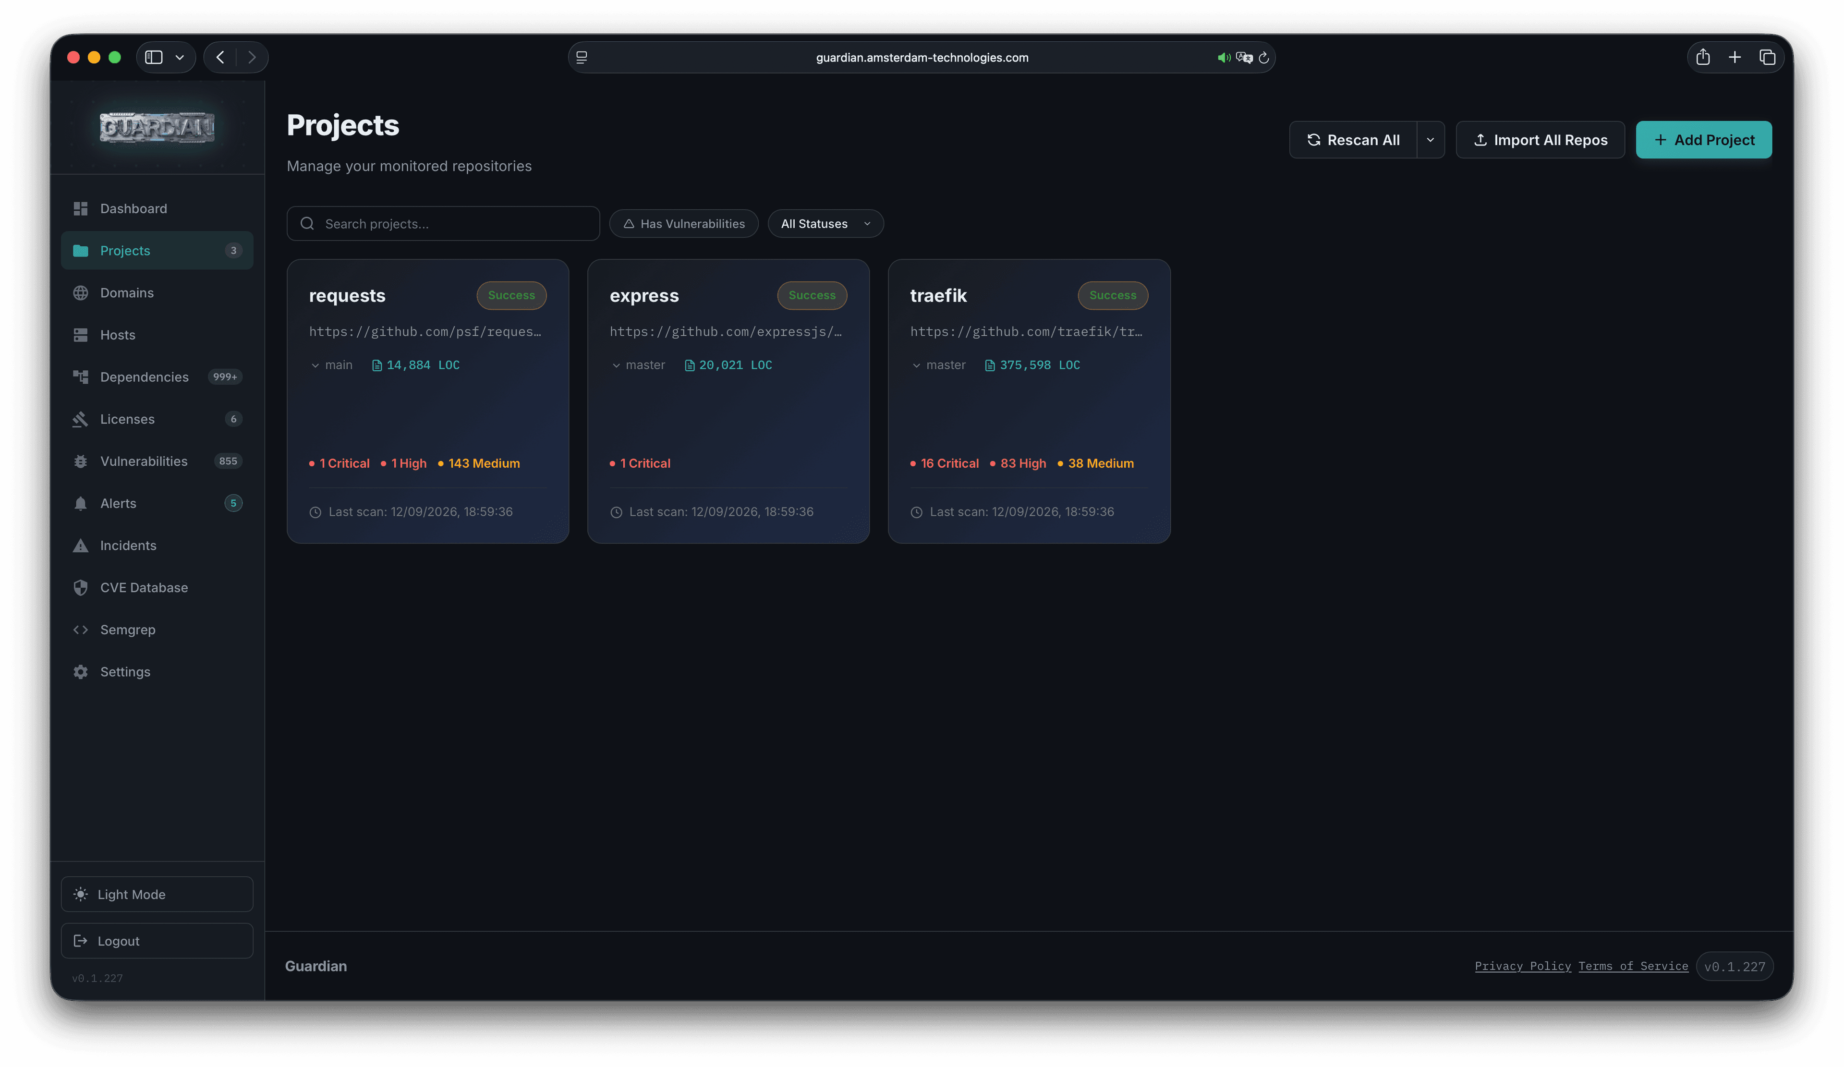This screenshot has width=1844, height=1067.
Task: Click the clock icon on express card
Action: 616,512
